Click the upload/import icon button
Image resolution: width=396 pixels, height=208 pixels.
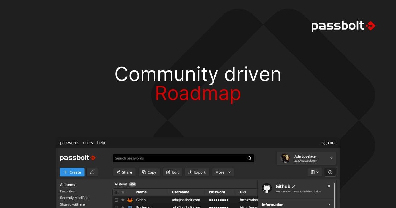click(92, 172)
